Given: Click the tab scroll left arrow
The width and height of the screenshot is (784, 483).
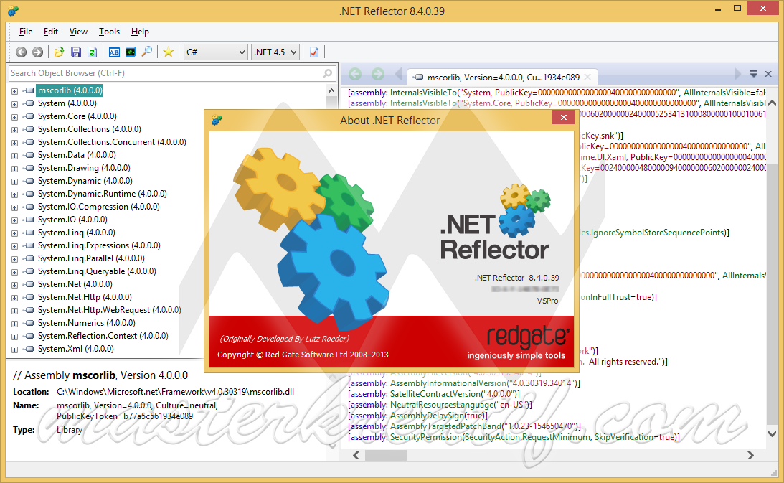Looking at the screenshot, I should coord(399,75).
